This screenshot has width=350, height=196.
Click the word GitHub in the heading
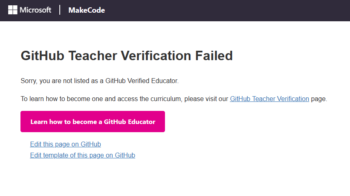point(43,56)
